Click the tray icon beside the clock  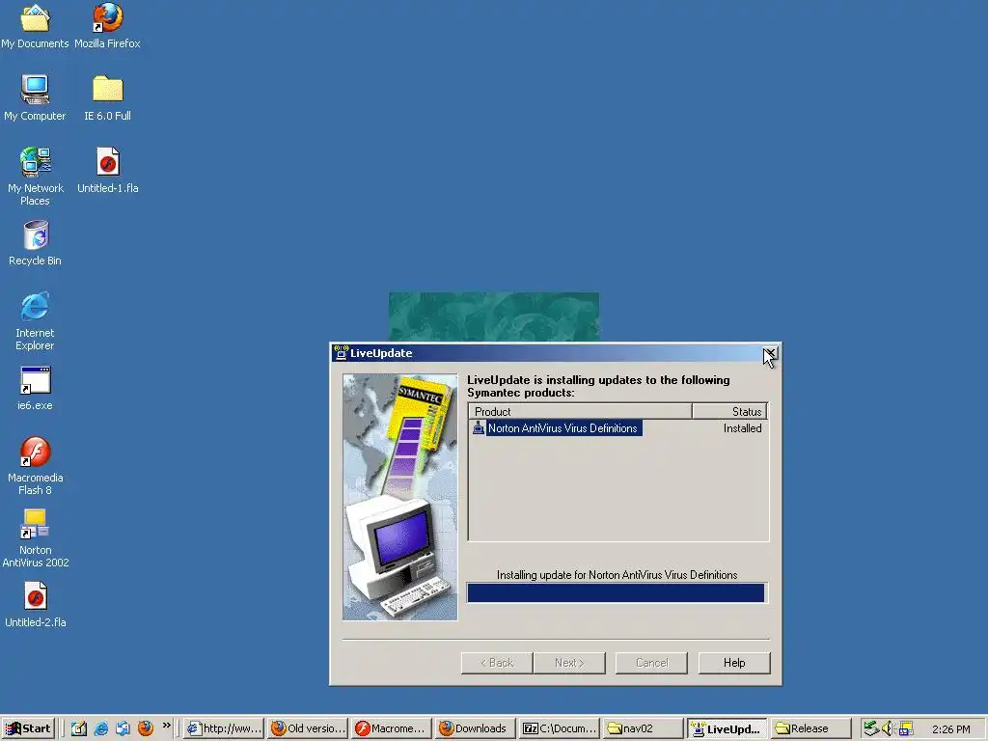click(906, 728)
